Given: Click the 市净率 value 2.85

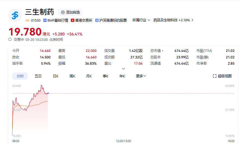Looking at the screenshot, I should 231,64.
